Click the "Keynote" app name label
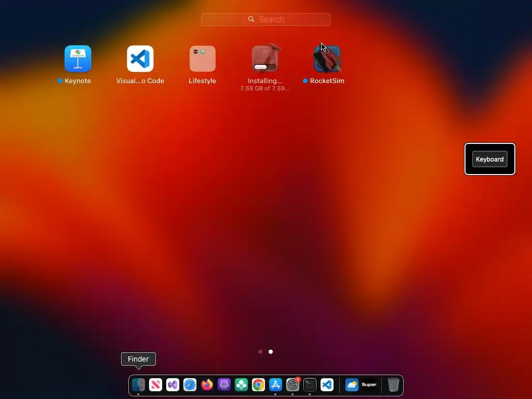Screen dimensions: 532x399 [78, 81]
